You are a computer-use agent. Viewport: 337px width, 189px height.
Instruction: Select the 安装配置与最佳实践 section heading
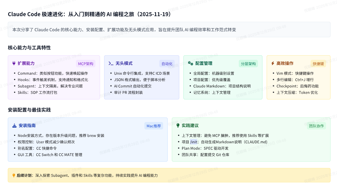coord(29,110)
